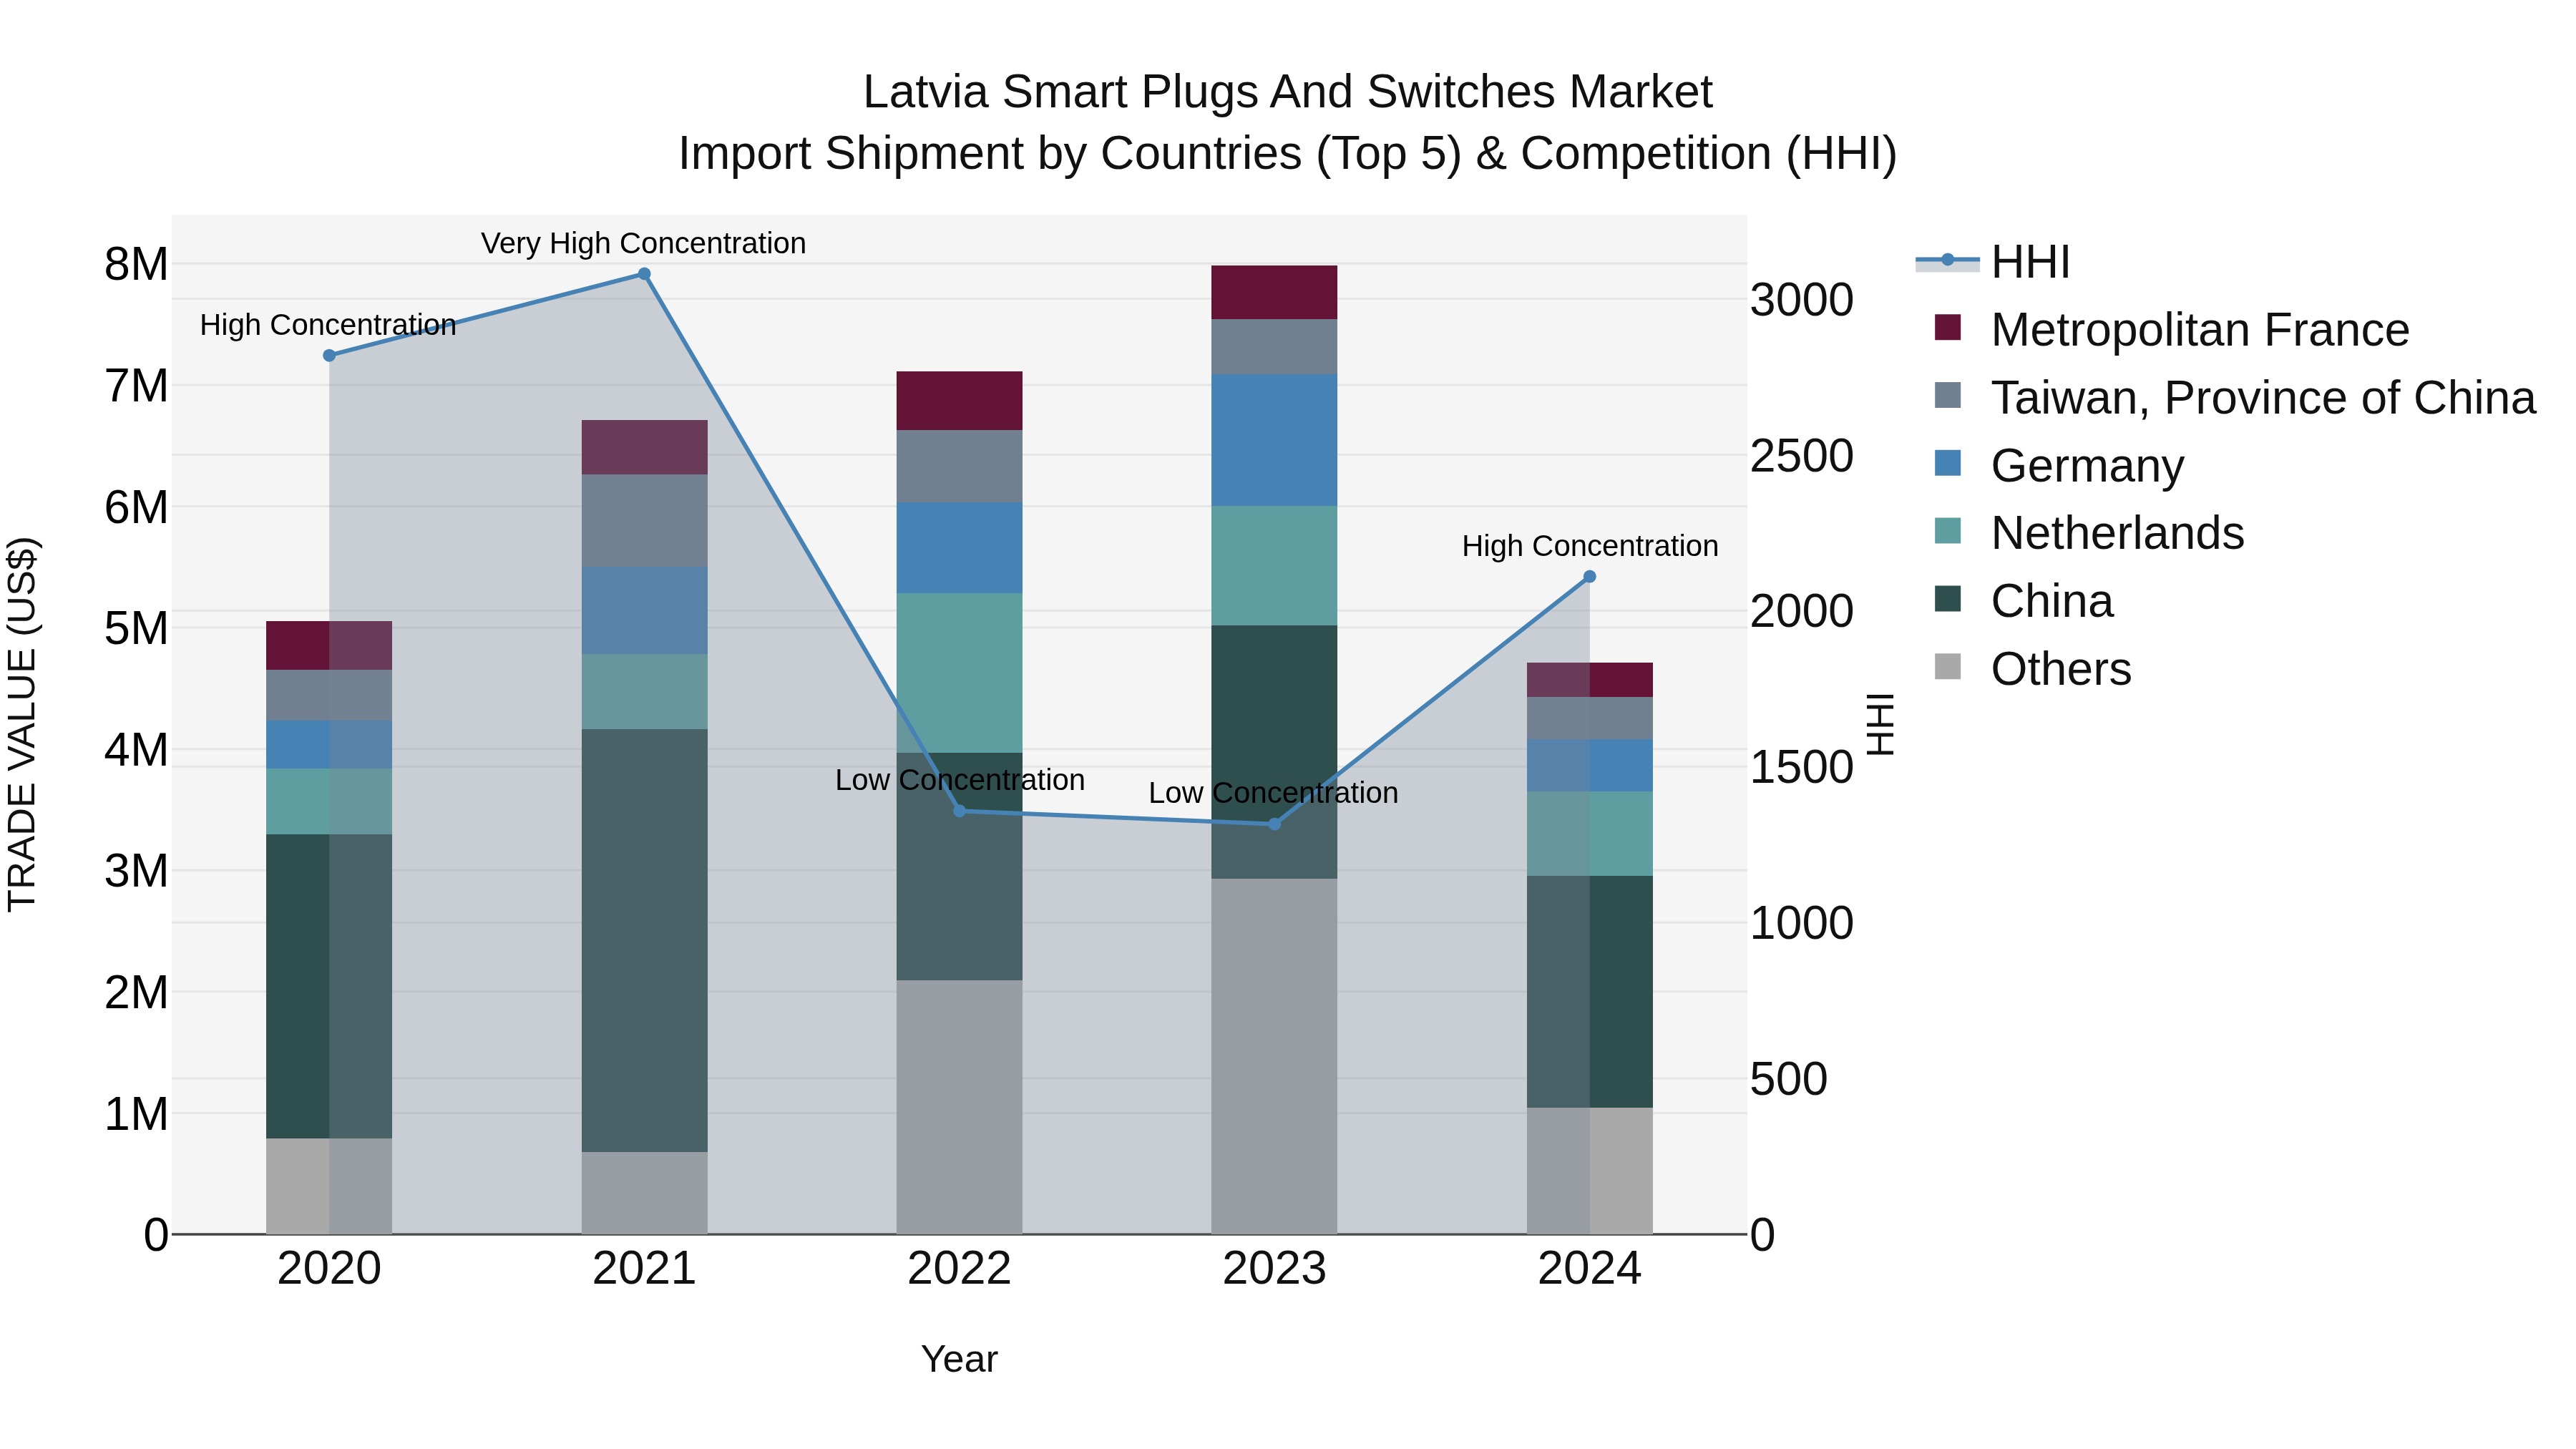
Task: Click the 'TRADE VALUE (US$)' axis title
Action: click(x=22, y=725)
